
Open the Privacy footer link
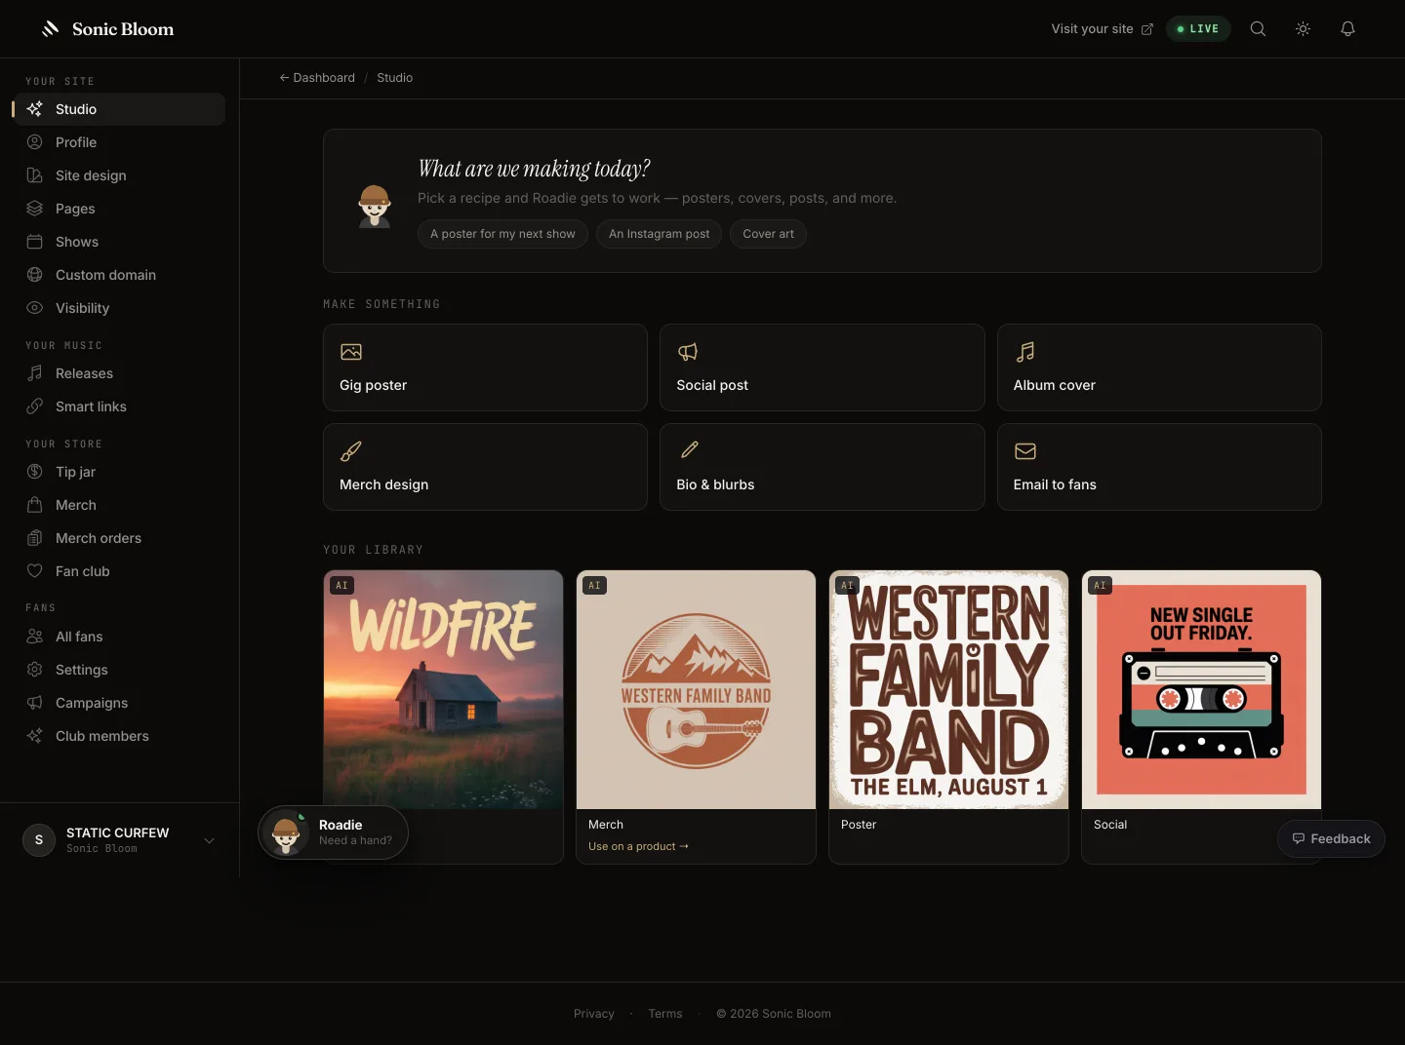coord(594,1014)
